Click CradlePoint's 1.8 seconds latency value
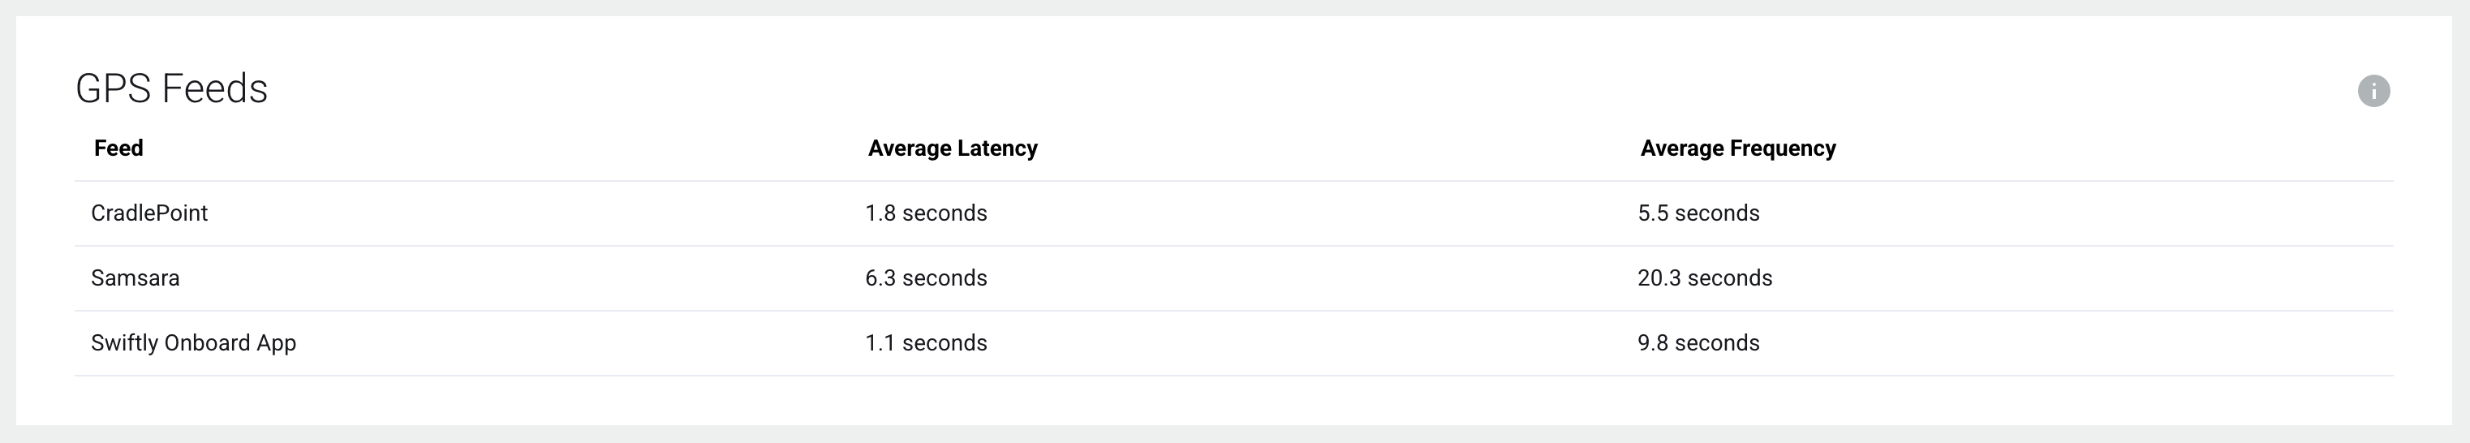Viewport: 2470px width, 443px height. click(925, 213)
